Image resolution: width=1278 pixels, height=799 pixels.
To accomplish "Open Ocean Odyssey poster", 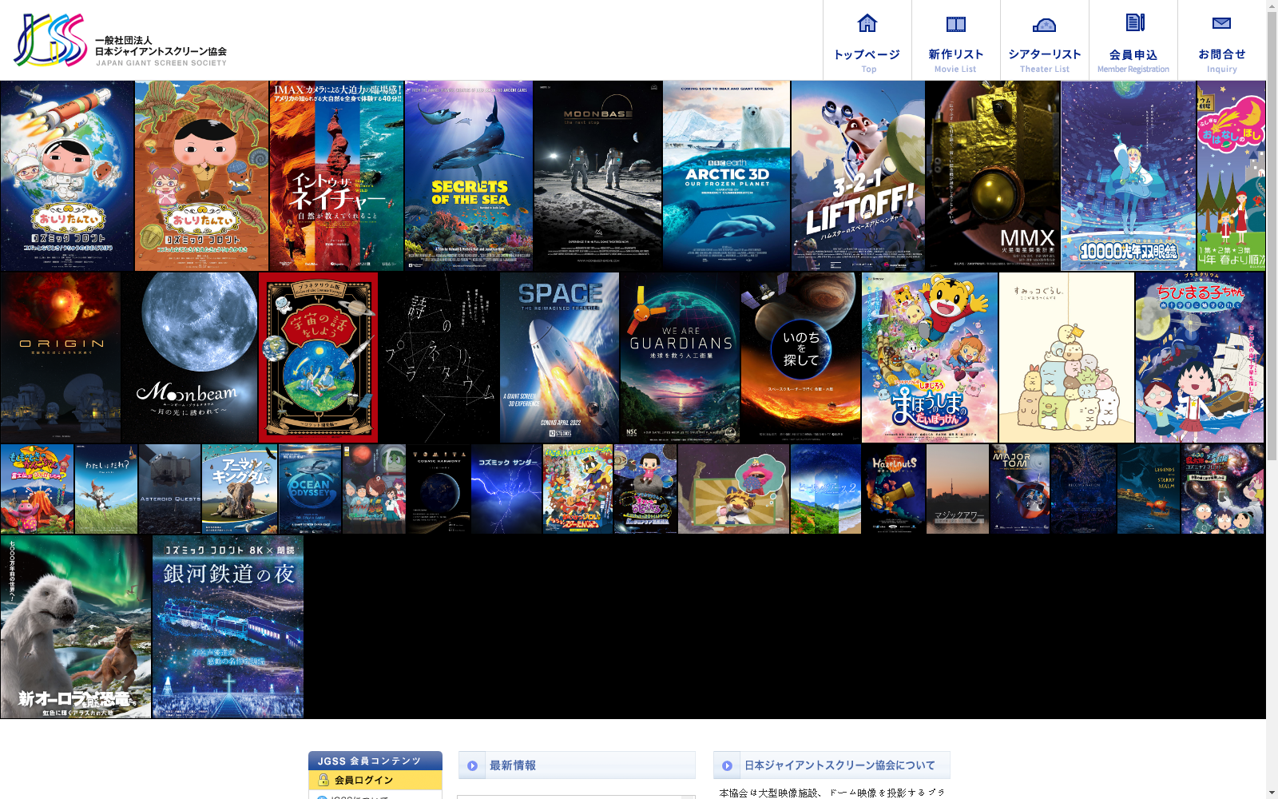I will tap(310, 489).
